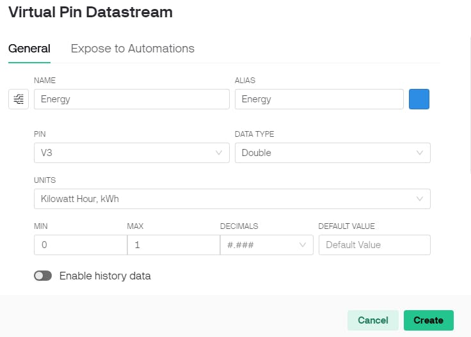
Task: Click the chevron arrow in Pin field
Action: (219, 153)
